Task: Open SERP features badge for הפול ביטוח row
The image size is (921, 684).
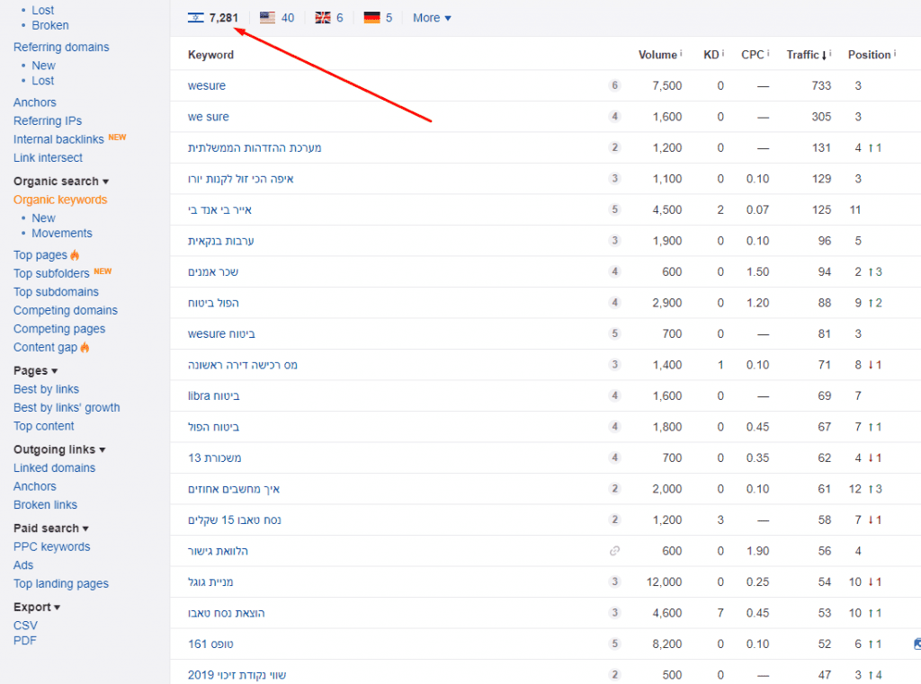Action: click(614, 302)
